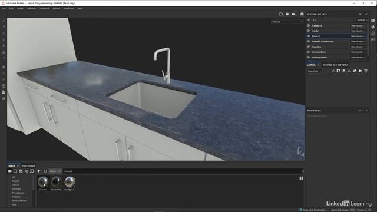
Task: Open Iray render mode camera icon
Action: coord(302,14)
